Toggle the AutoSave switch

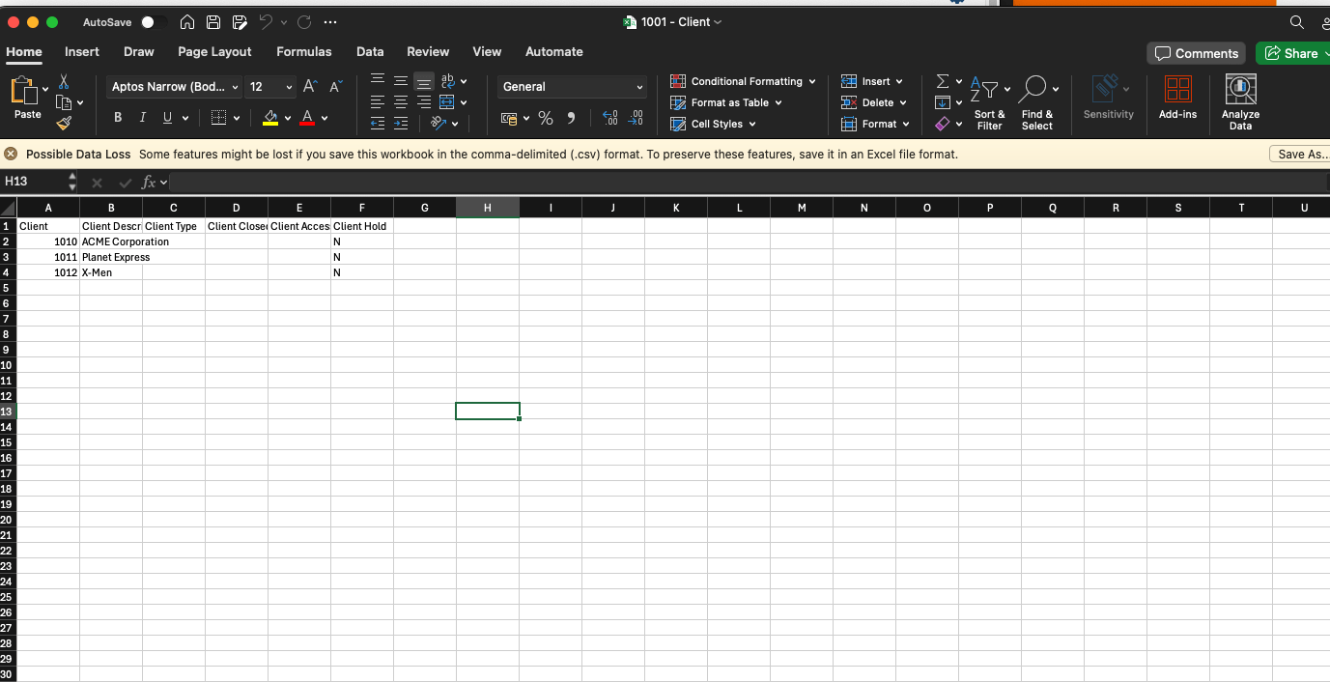(152, 22)
